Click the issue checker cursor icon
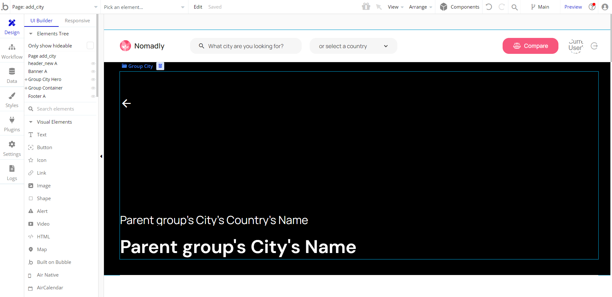 pos(379,7)
